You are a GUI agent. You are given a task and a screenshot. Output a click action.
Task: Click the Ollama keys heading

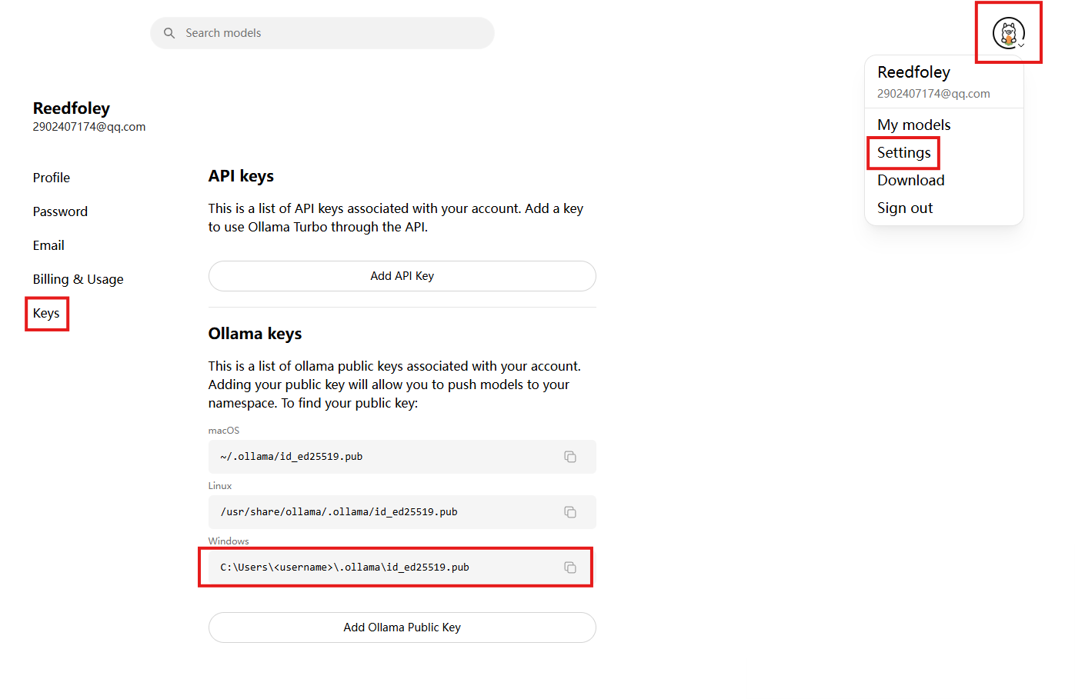coord(255,334)
